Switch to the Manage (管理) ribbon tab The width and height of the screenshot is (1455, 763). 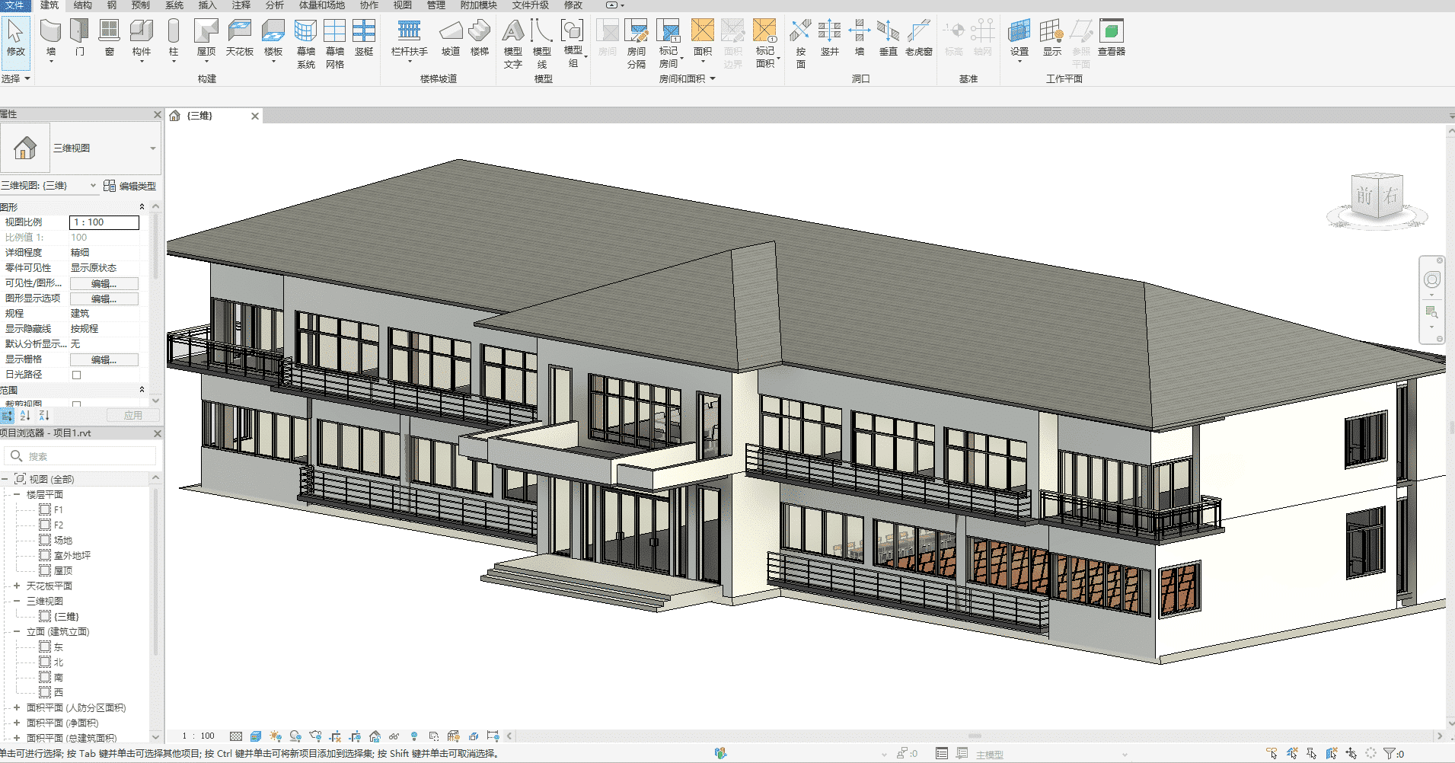tap(436, 5)
